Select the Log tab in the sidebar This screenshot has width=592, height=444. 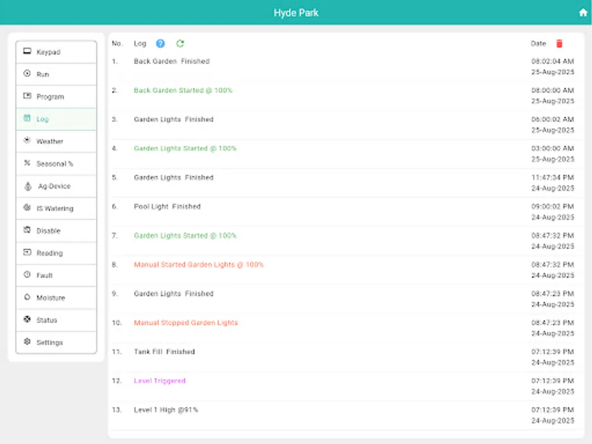point(27,119)
